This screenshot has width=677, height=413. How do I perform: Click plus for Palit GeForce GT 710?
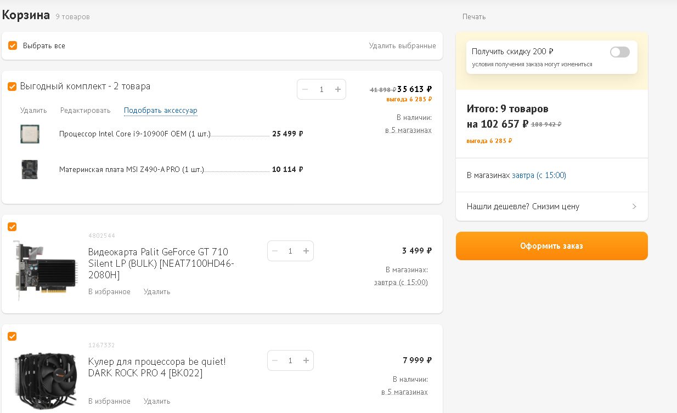tap(306, 251)
